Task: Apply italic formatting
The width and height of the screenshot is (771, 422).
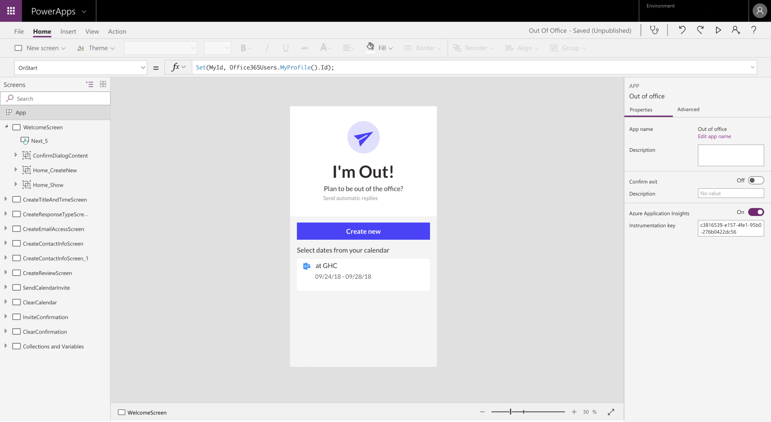Action: (267, 48)
